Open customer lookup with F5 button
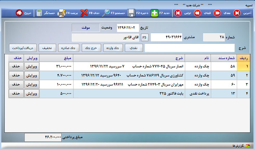Viewport: 255px width, 150px height. tap(145, 38)
